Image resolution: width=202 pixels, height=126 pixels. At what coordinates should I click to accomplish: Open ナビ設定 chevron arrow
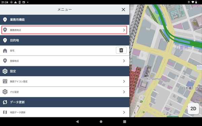point(124,92)
